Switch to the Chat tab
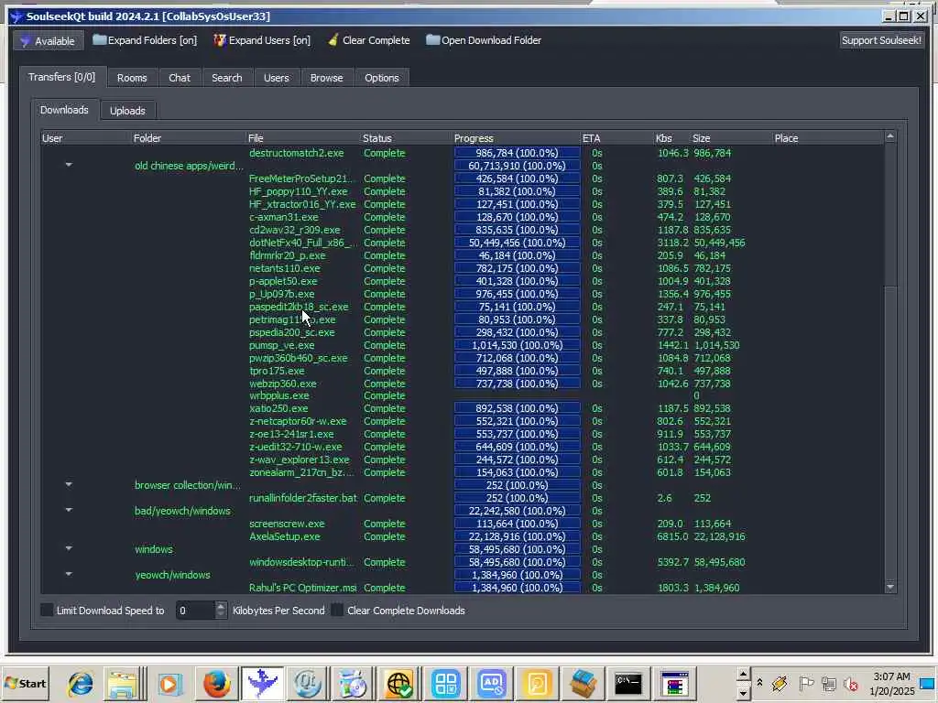 pos(180,78)
